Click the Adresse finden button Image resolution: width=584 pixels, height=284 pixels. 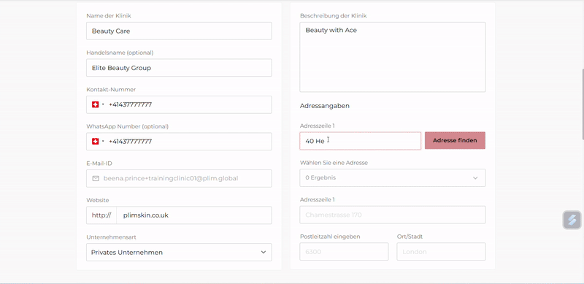455,140
